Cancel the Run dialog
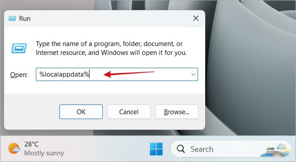Viewport: 296px width, 162px height. 129,112
